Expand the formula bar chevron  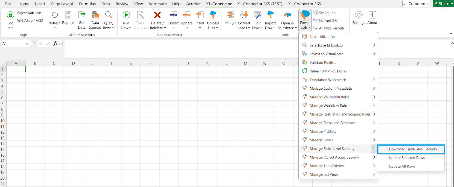tap(452, 43)
